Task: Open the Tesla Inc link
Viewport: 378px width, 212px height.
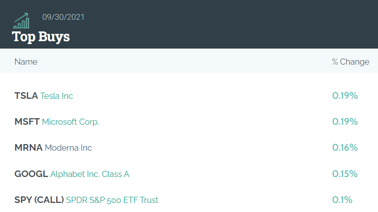Action: pyautogui.click(x=57, y=96)
